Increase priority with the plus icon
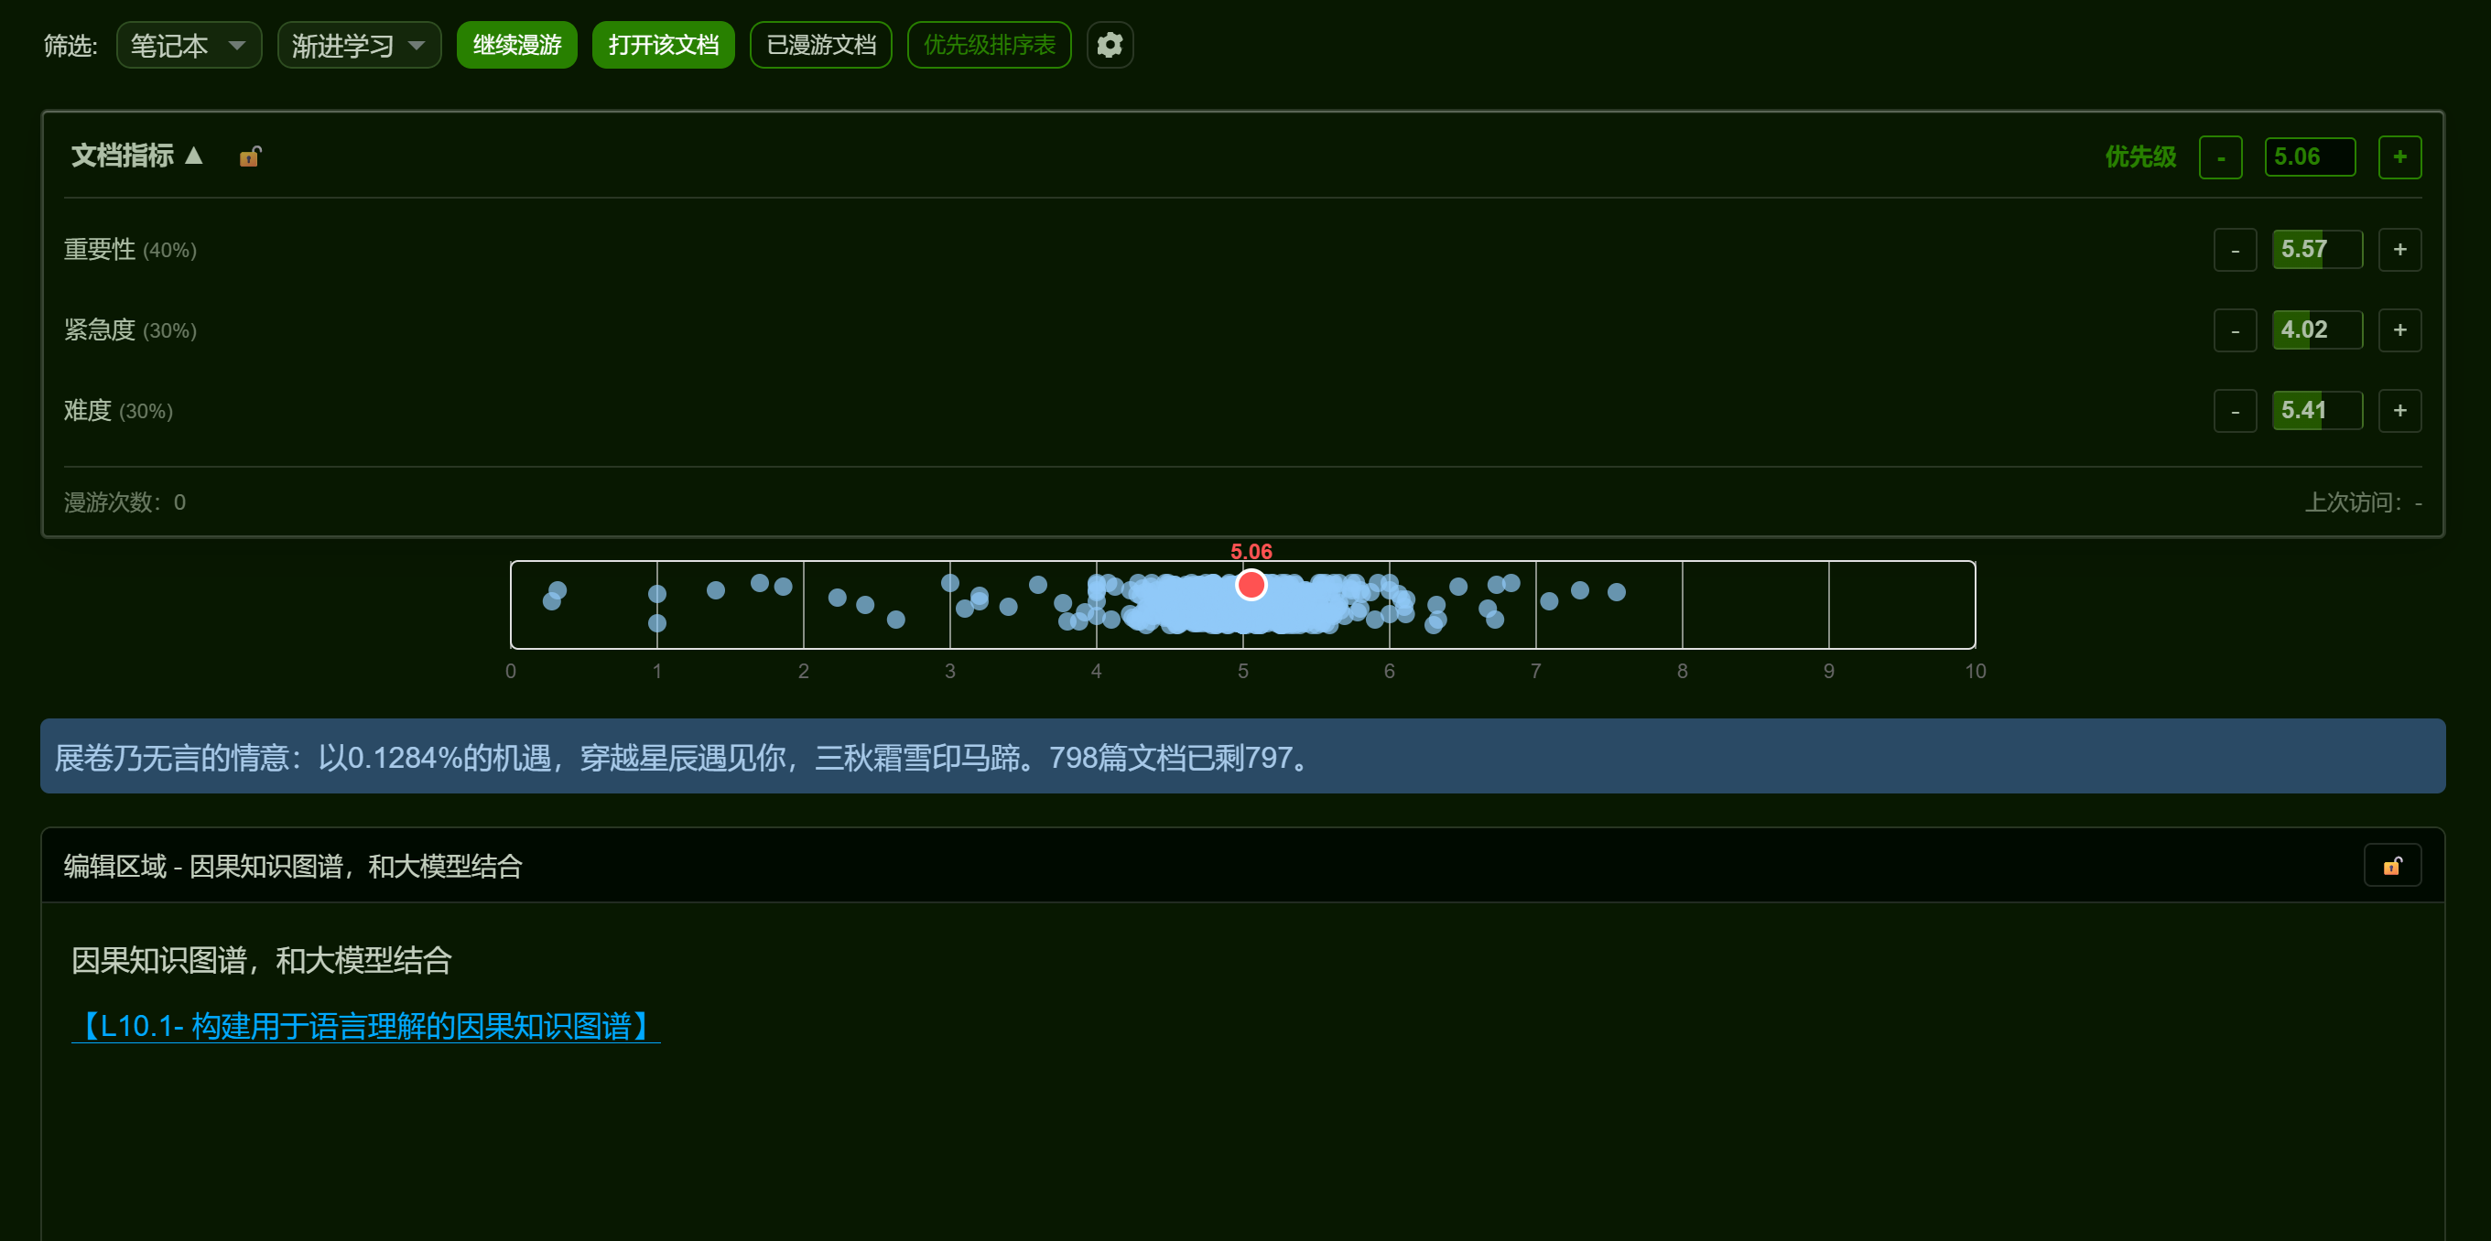The width and height of the screenshot is (2491, 1241). click(x=2399, y=157)
